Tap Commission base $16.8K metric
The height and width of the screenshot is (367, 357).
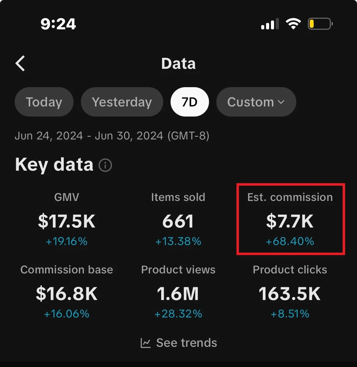(67, 293)
